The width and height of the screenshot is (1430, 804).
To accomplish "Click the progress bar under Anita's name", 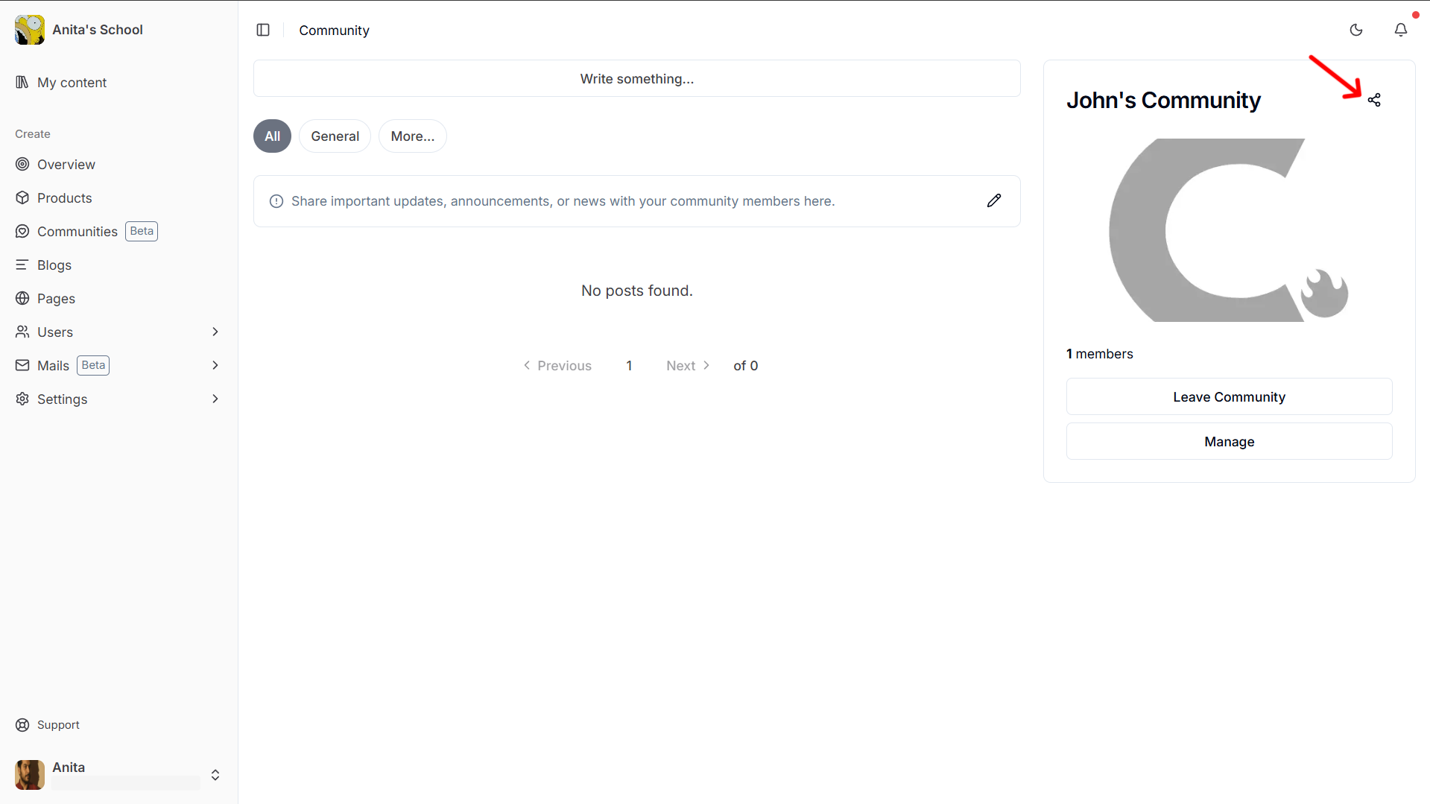I will point(124,782).
